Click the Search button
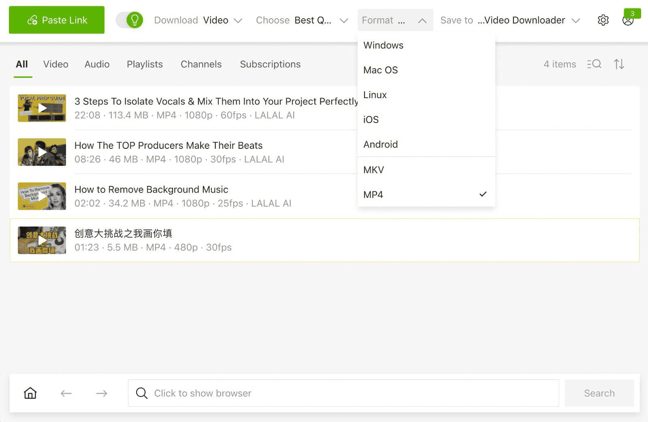This screenshot has width=648, height=422. (x=599, y=393)
